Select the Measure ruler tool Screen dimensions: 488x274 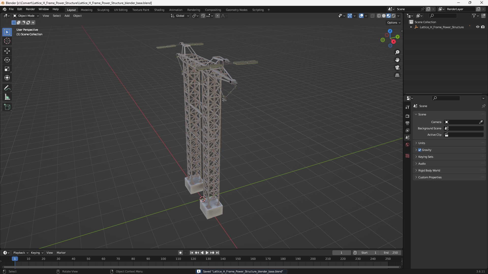(x=7, y=97)
